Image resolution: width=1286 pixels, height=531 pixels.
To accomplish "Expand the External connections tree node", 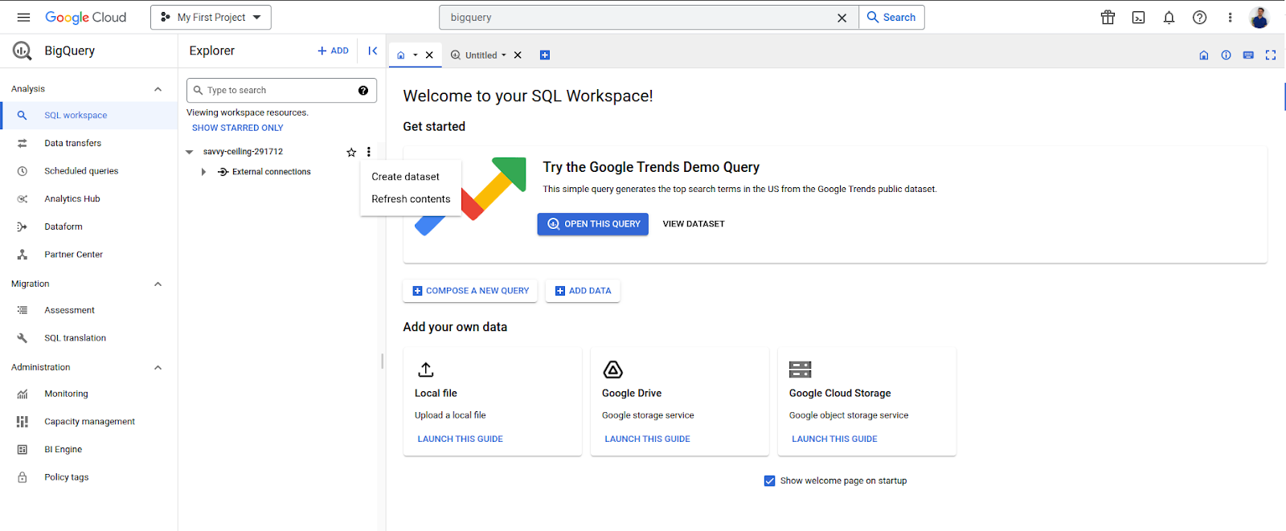I will tap(203, 172).
